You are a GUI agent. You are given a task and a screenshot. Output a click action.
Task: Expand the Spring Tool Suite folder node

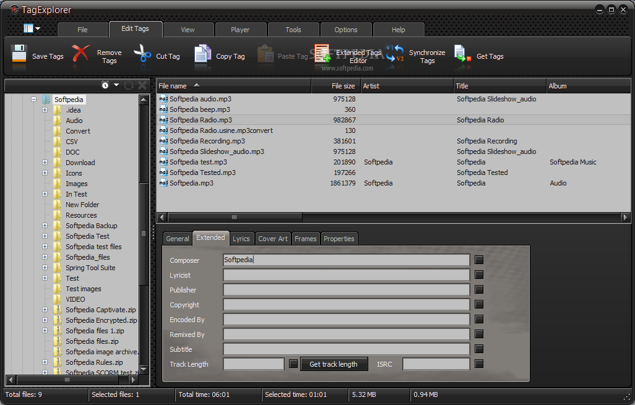point(45,268)
